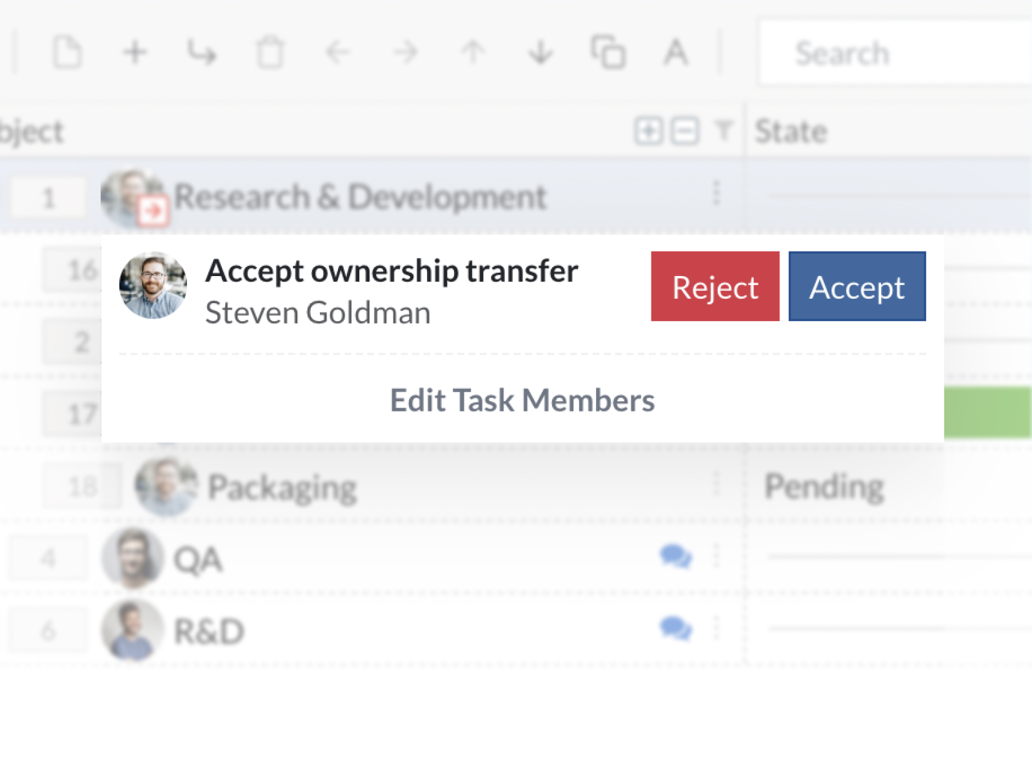Move task up with up arrow
The width and height of the screenshot is (1032, 774).
(473, 52)
